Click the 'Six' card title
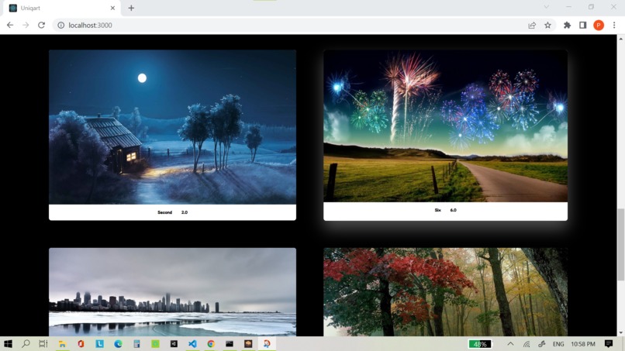The height and width of the screenshot is (351, 625). pyautogui.click(x=437, y=210)
